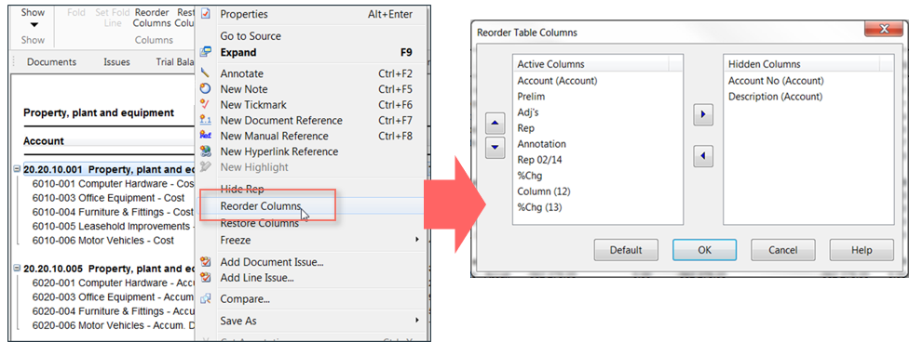
Task: Collapse the 20.20.10.005 Property group
Action: pos(17,269)
